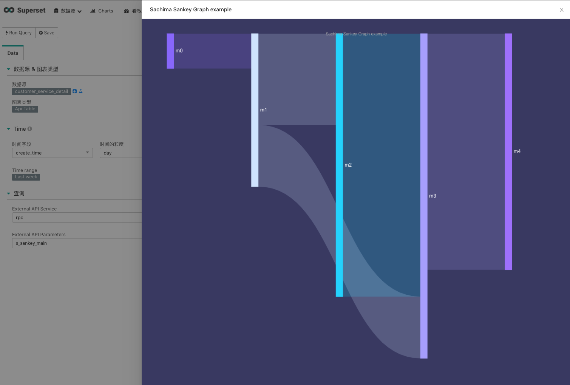This screenshot has width=570, height=385.
Task: Open the 数据源 navbar menu
Action: (x=68, y=11)
